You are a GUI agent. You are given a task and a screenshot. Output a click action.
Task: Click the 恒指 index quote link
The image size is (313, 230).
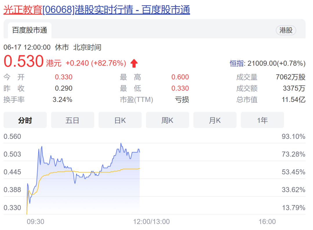(x=267, y=63)
